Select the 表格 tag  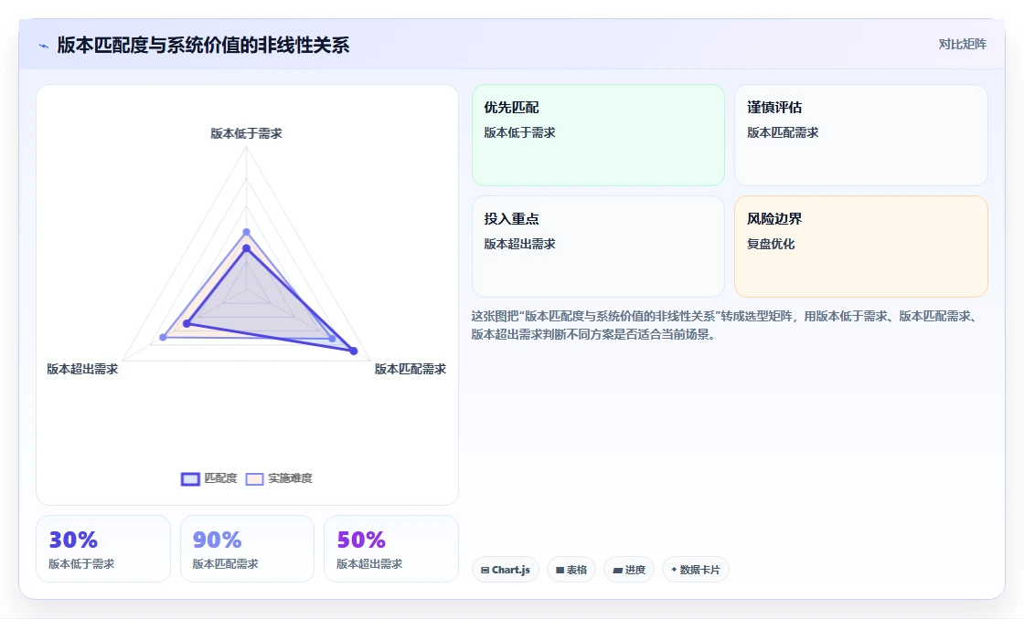571,570
